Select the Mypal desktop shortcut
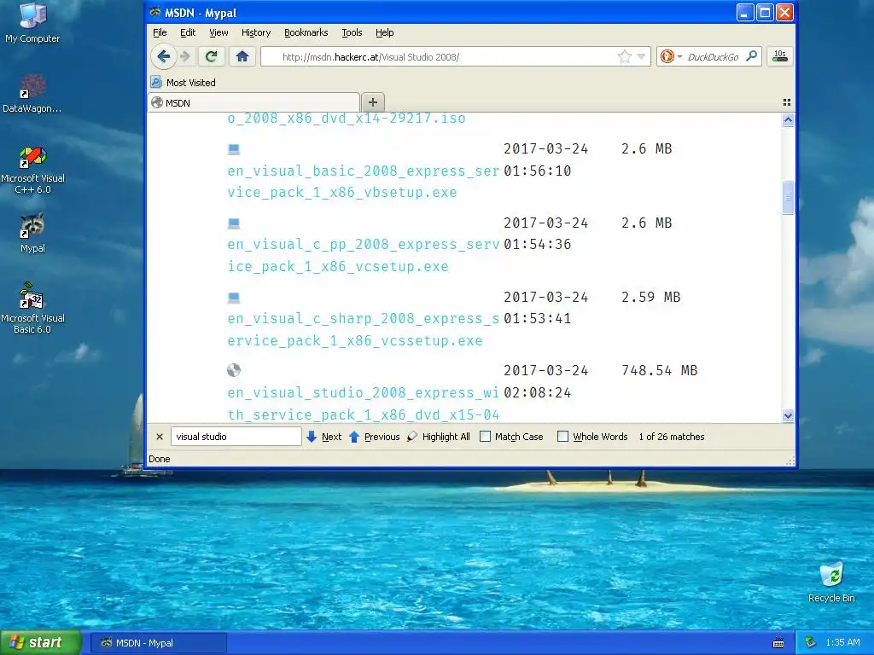Screen dimensions: 874x655 (32, 233)
